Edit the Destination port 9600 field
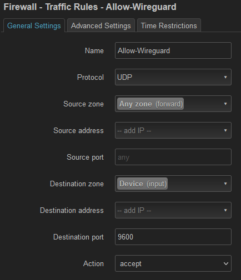This screenshot has width=241, height=280. click(x=173, y=237)
